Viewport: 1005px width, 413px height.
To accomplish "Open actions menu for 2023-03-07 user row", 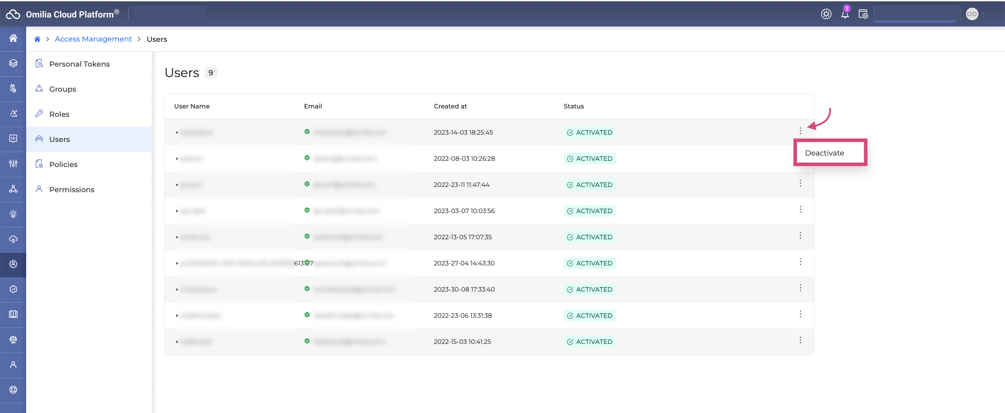I will click(800, 210).
